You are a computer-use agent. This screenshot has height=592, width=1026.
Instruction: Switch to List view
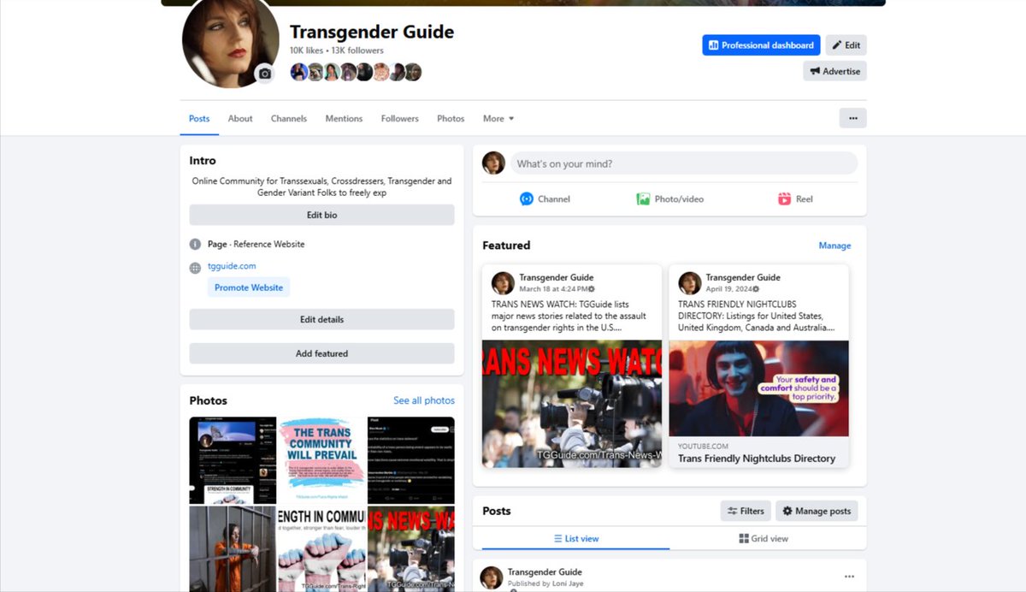click(x=575, y=539)
